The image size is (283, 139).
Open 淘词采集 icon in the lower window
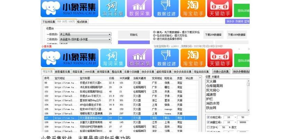pyautogui.click(x=113, y=58)
